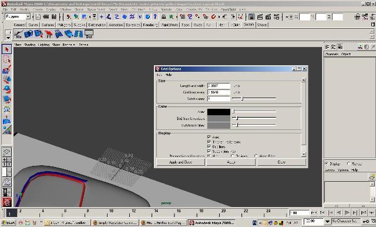The width and height of the screenshot is (376, 227).
Task: Open the Autodesk Maya taskbar button
Action: point(211,223)
